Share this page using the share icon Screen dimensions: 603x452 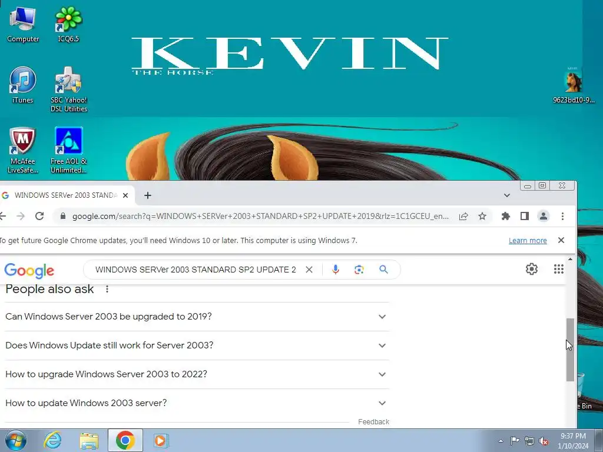[463, 216]
